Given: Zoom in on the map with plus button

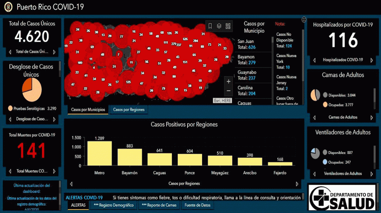Looking at the screenshot, I should [x=228, y=81].
